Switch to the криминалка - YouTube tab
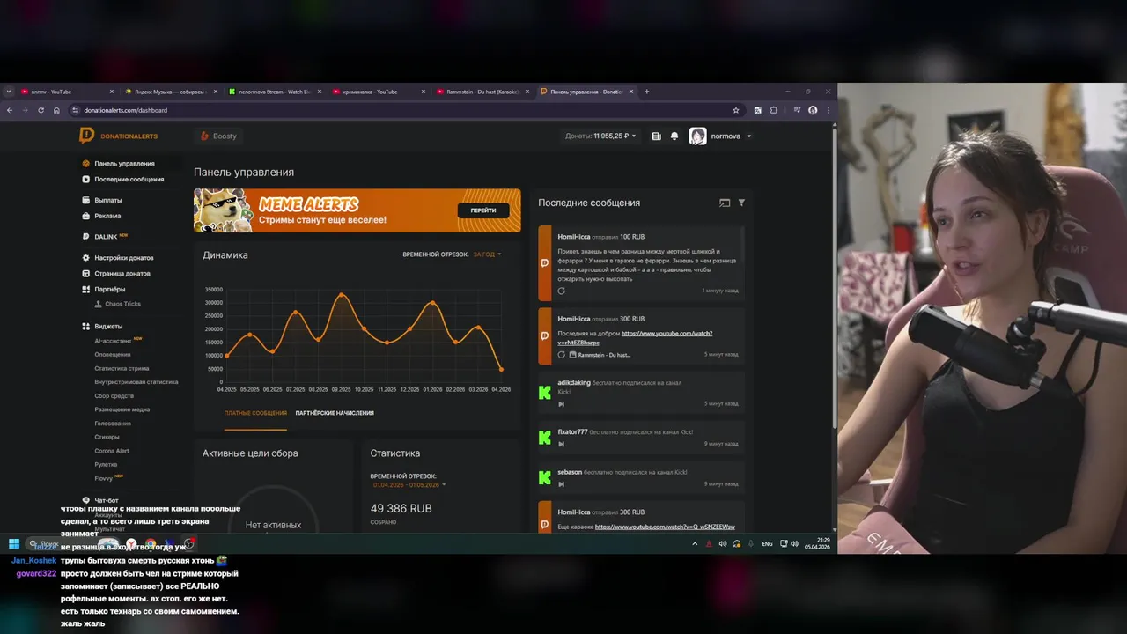1127x634 pixels. click(x=379, y=92)
